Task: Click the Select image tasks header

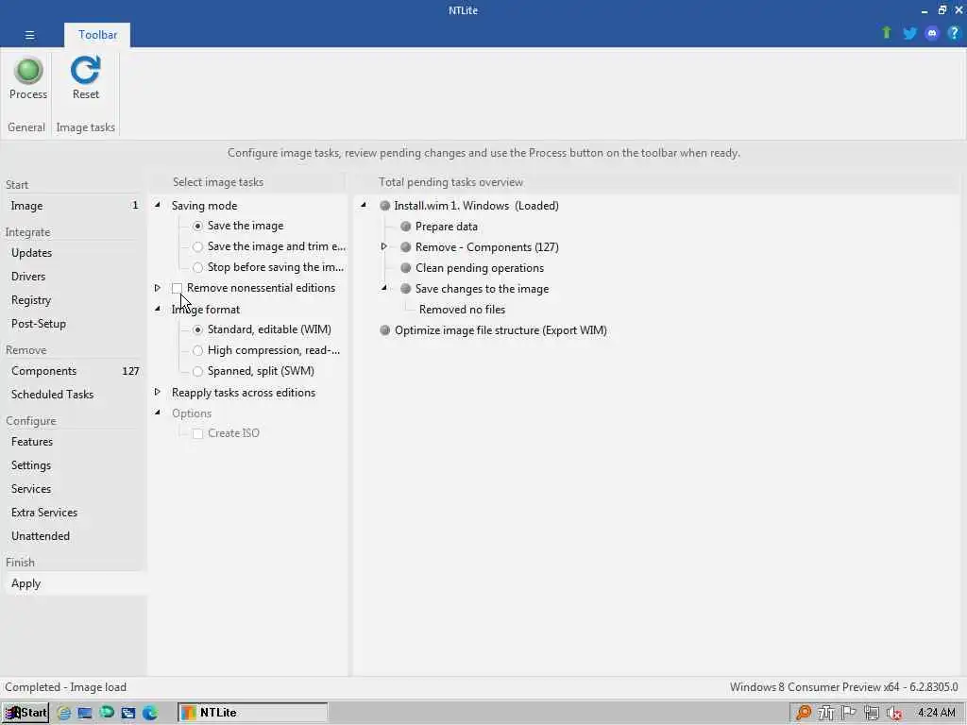Action: click(x=218, y=182)
